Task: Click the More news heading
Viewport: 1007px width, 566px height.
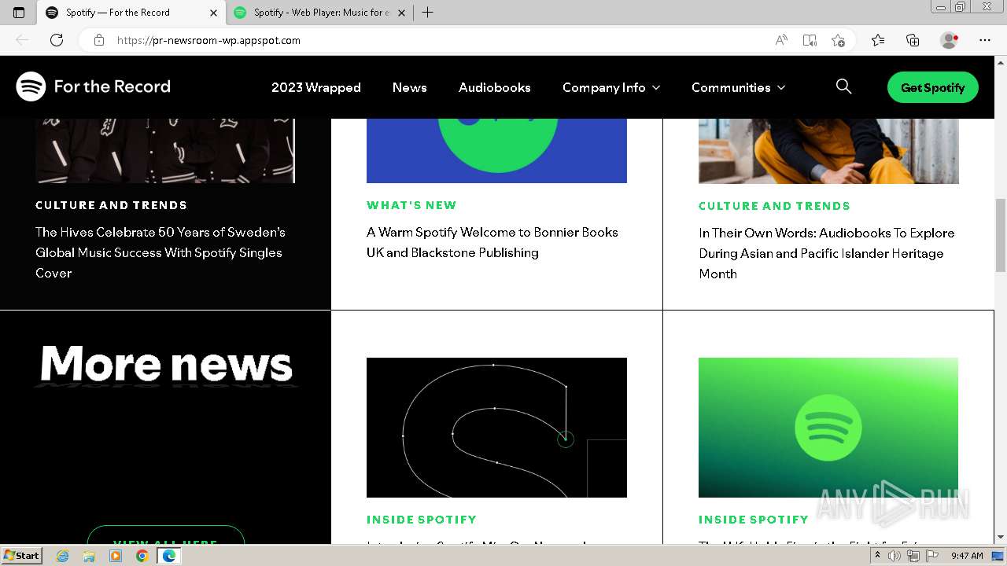Action: 166,364
